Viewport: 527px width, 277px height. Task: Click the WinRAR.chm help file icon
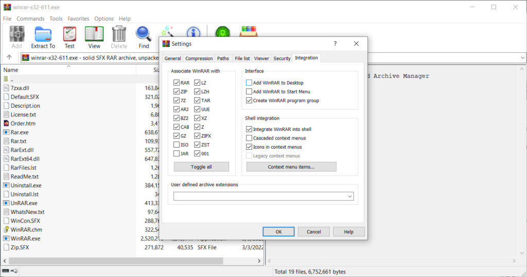coord(6,229)
